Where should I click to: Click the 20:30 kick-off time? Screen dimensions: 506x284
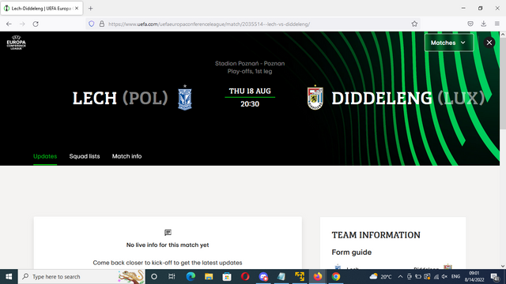click(x=250, y=104)
